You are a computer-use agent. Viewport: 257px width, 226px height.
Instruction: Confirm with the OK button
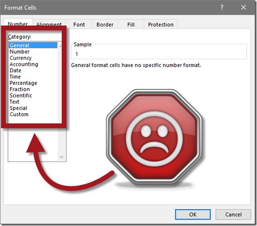pyautogui.click(x=193, y=214)
